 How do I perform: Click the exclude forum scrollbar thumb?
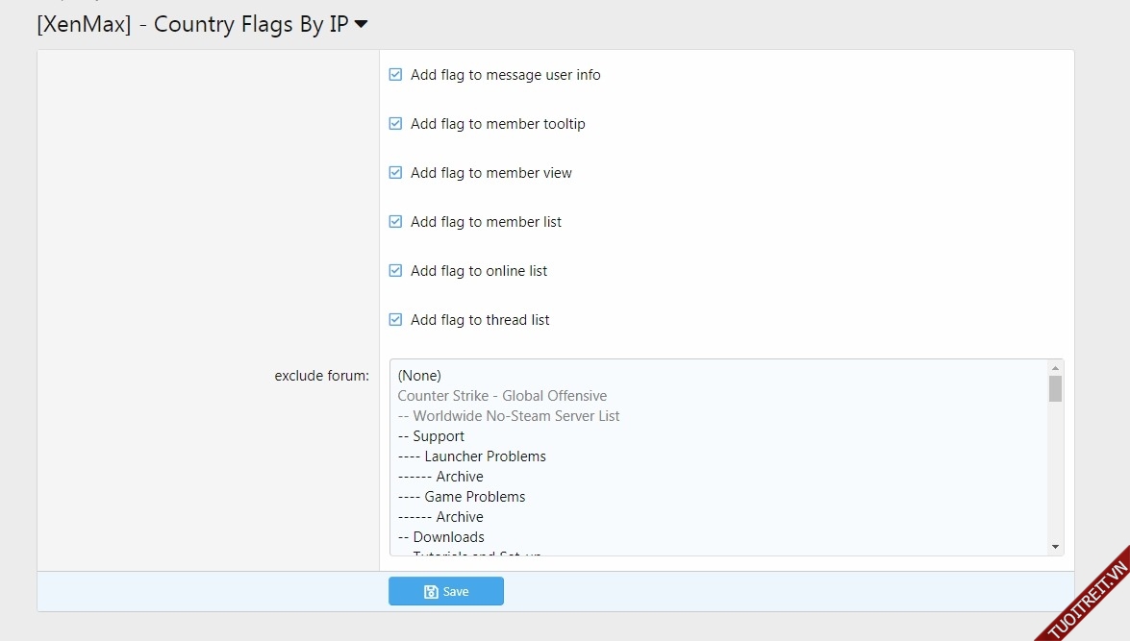1056,389
